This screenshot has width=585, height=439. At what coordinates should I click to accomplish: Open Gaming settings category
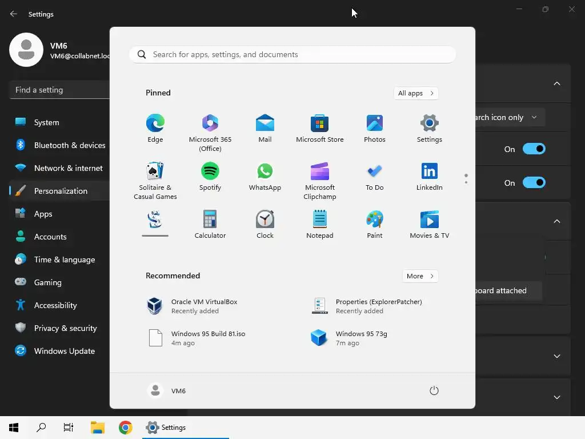click(x=59, y=282)
